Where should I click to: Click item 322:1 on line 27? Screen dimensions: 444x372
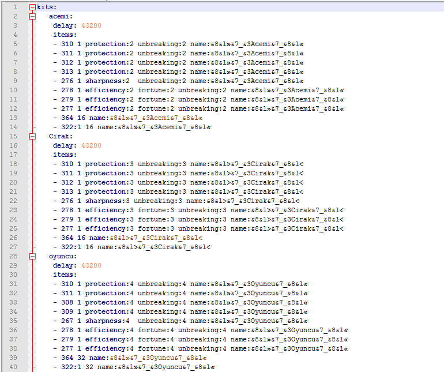(71, 247)
